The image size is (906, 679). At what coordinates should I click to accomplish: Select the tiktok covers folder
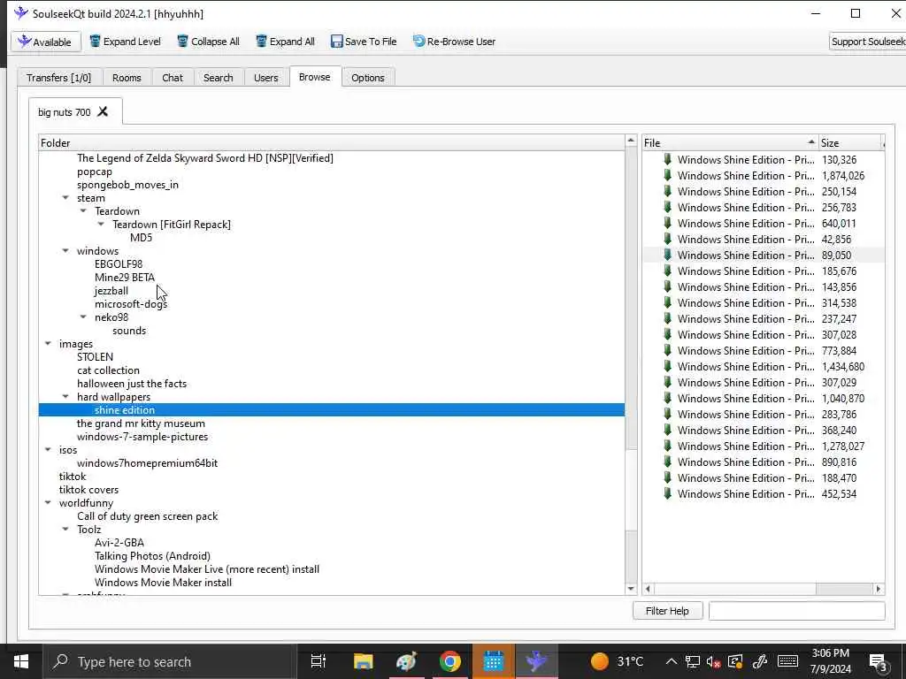(x=88, y=490)
